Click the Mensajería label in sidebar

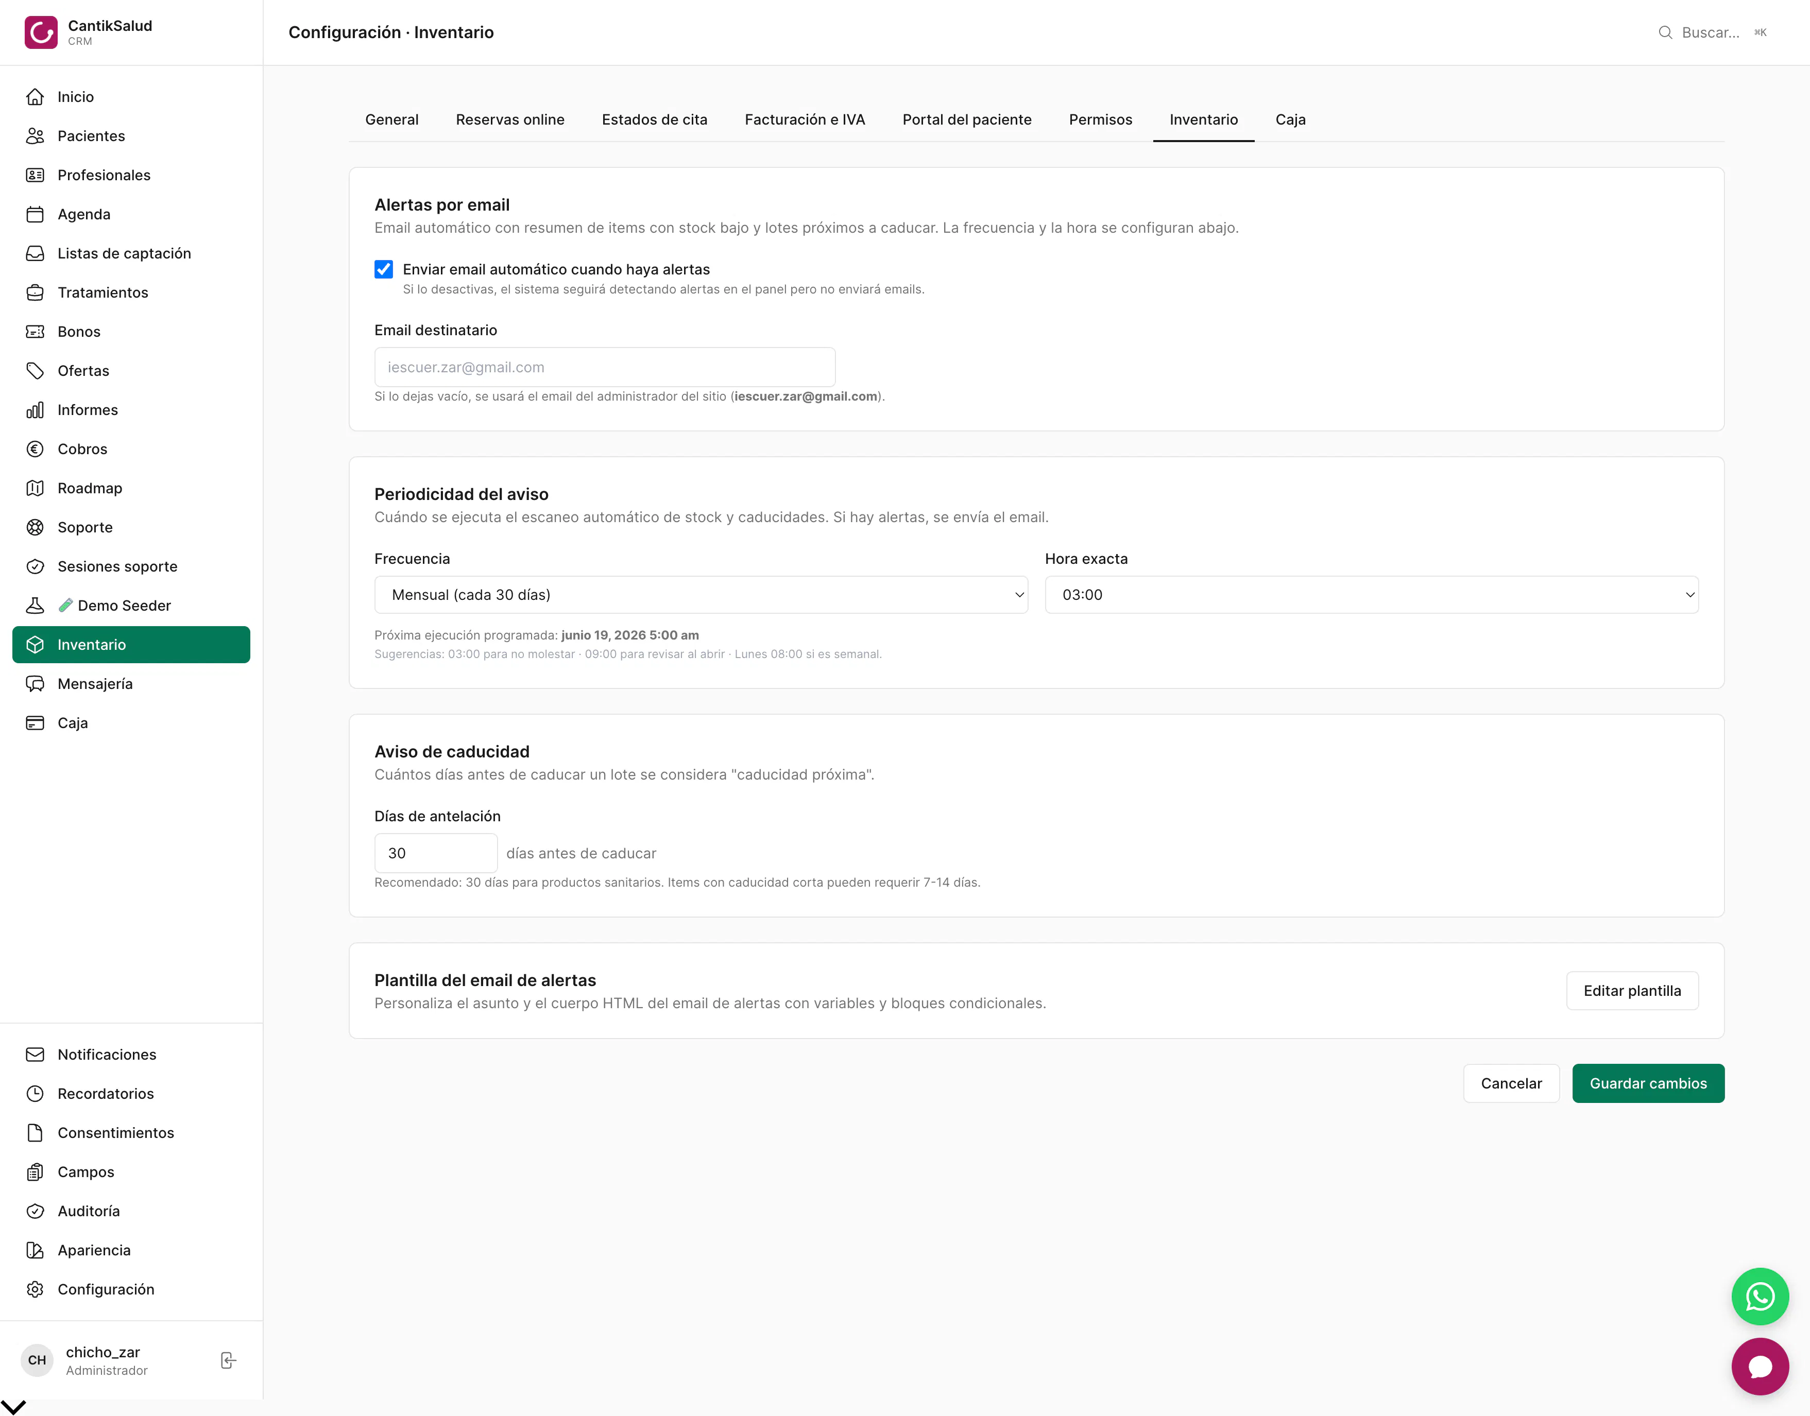95,684
